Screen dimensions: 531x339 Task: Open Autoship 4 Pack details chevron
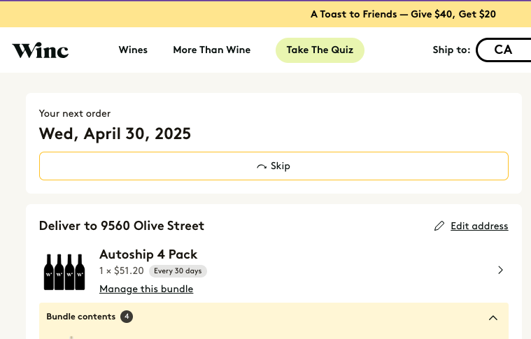500,270
